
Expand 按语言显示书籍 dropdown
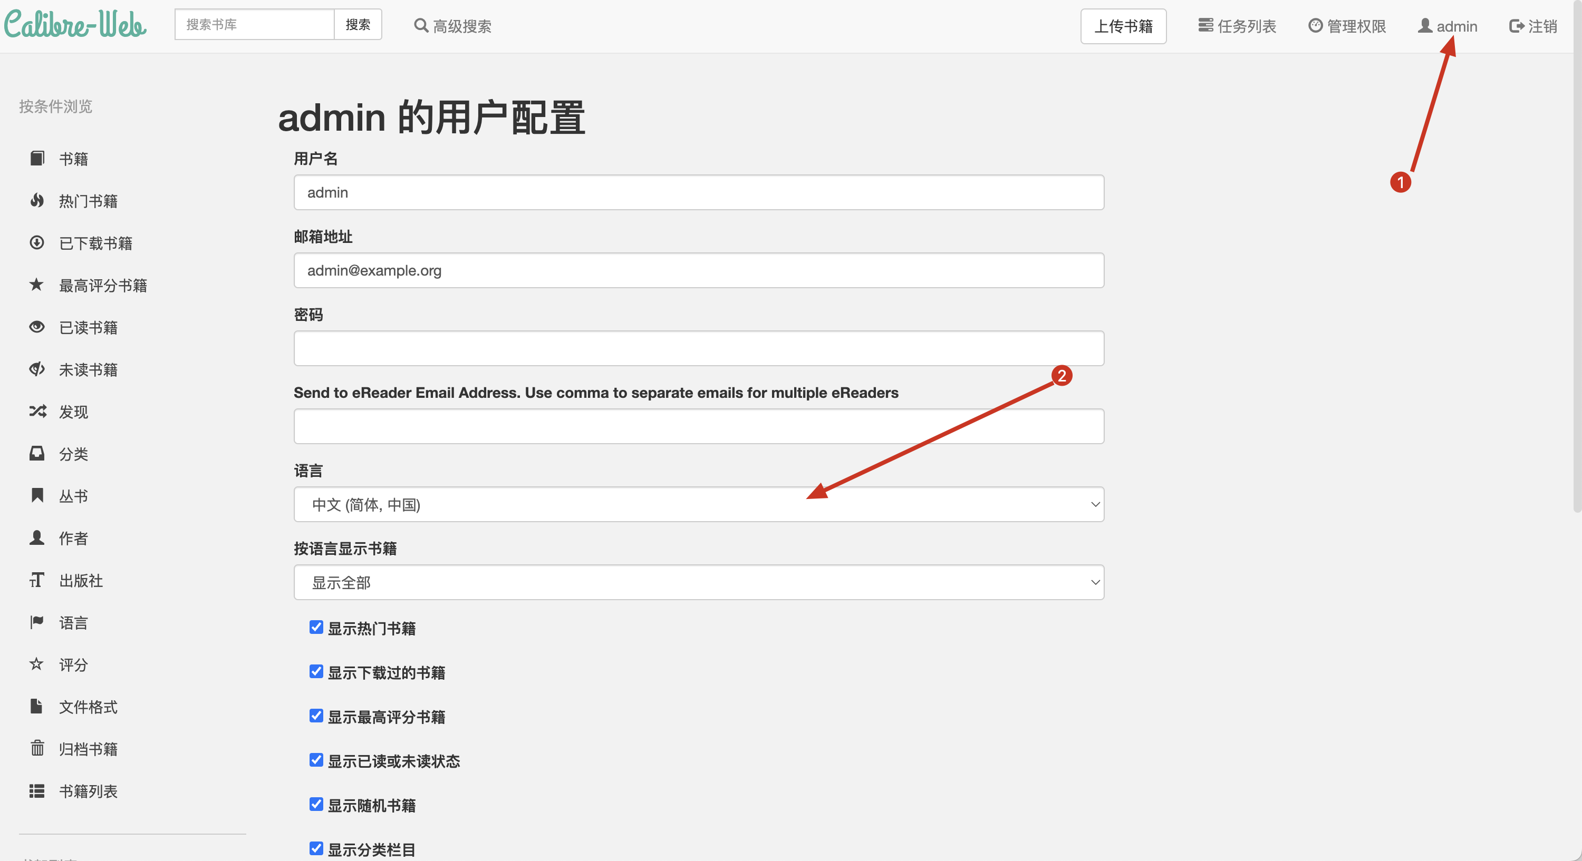698,582
